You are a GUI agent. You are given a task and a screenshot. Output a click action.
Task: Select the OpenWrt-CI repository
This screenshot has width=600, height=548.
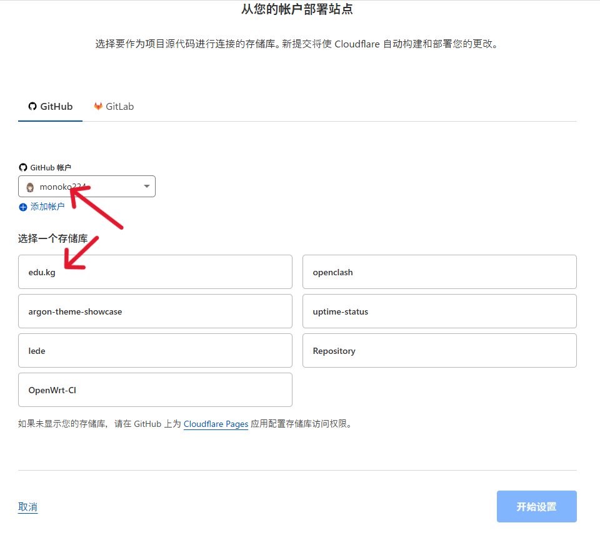(x=156, y=390)
